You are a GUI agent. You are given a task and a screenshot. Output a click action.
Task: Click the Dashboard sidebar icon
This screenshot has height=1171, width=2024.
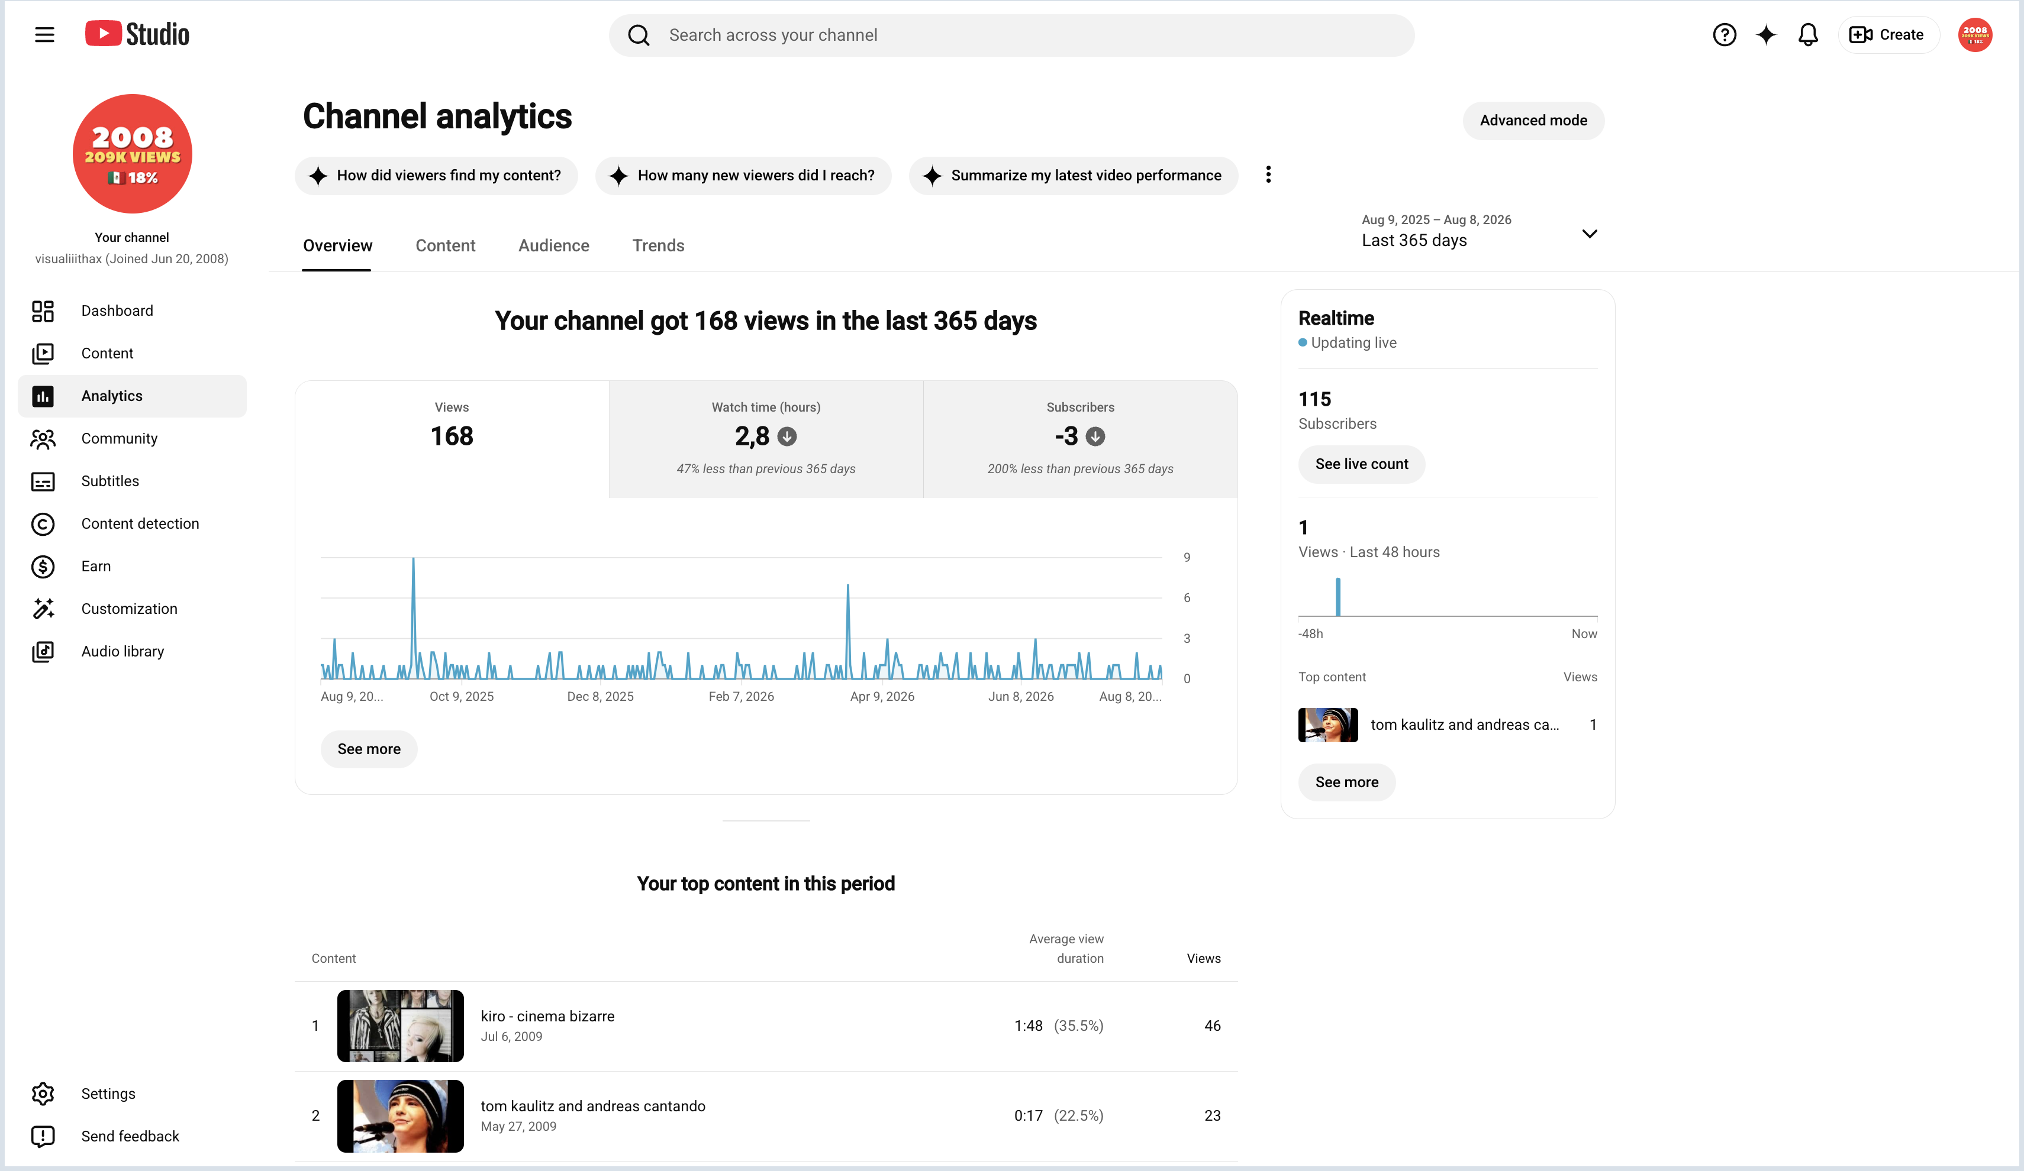click(43, 310)
